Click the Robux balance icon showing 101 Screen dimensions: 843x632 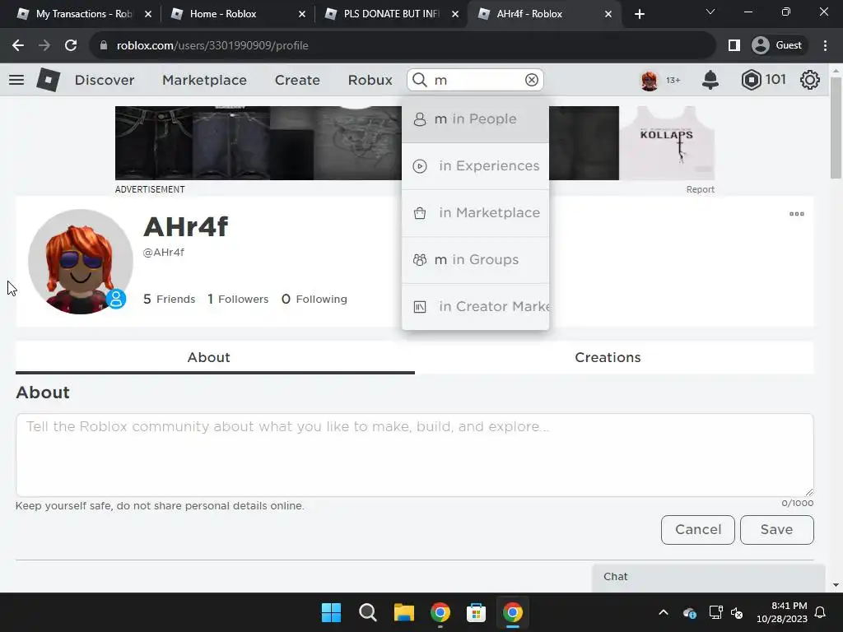coord(751,80)
